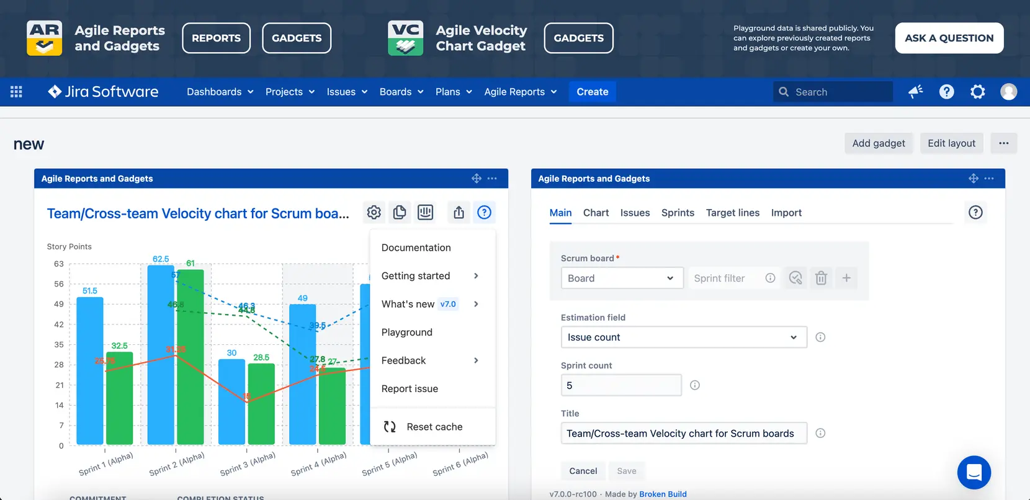
Task: Click the Reset cache refresh icon
Action: (x=390, y=427)
